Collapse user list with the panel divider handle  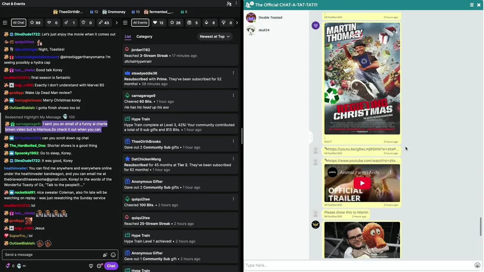tap(311, 136)
